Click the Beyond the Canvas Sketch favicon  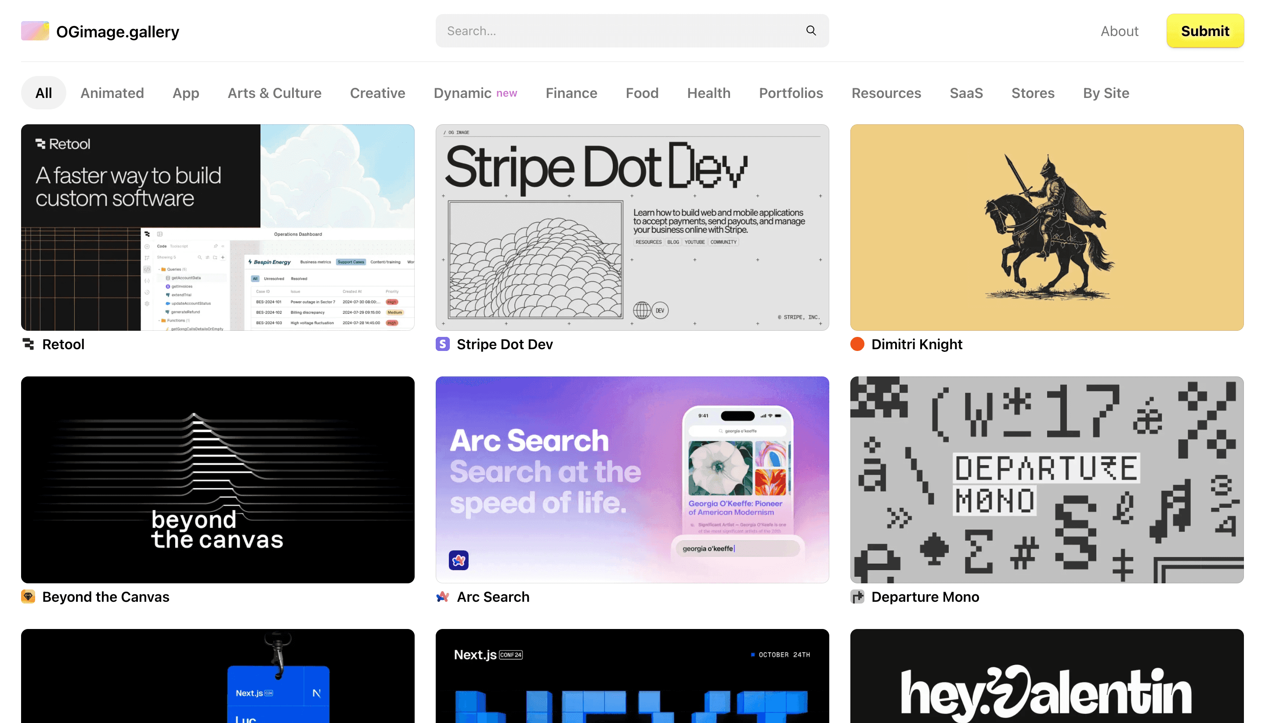[28, 596]
